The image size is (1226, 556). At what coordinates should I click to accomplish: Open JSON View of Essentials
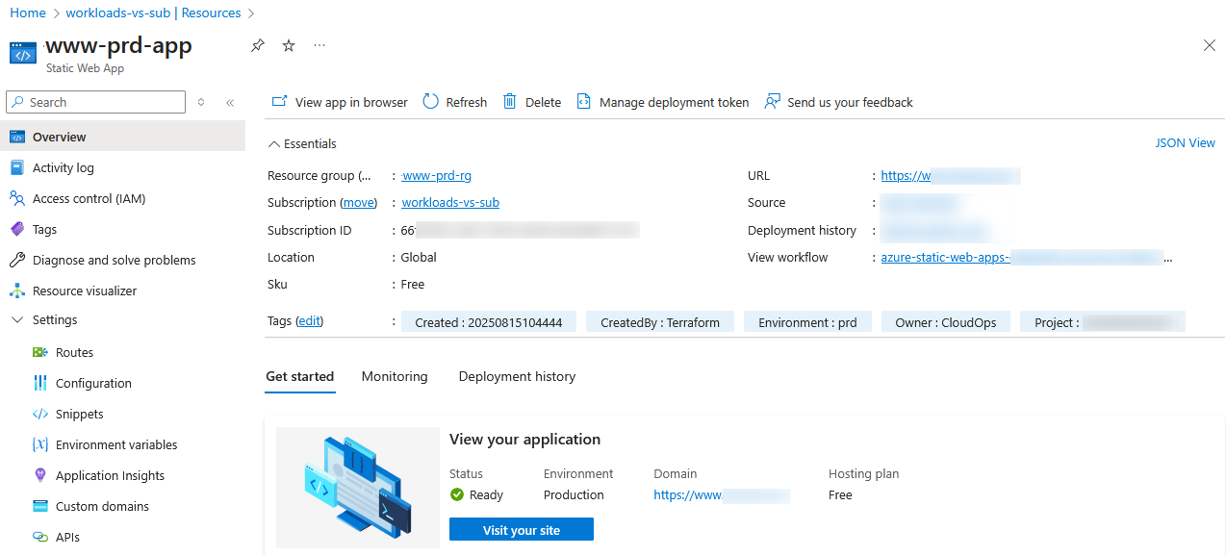(x=1185, y=142)
